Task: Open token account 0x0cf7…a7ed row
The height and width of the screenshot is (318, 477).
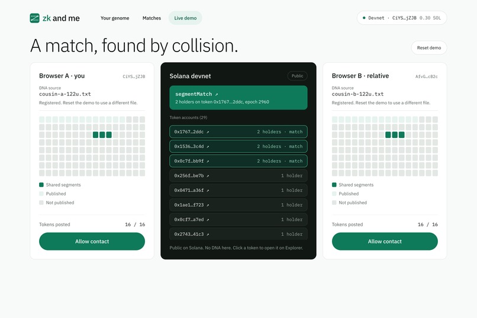Action: pos(238,220)
